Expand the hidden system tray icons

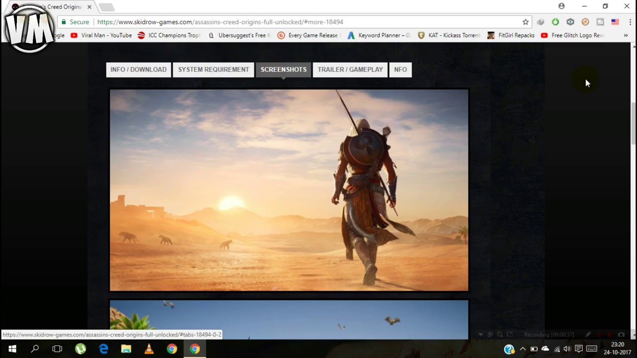523,349
